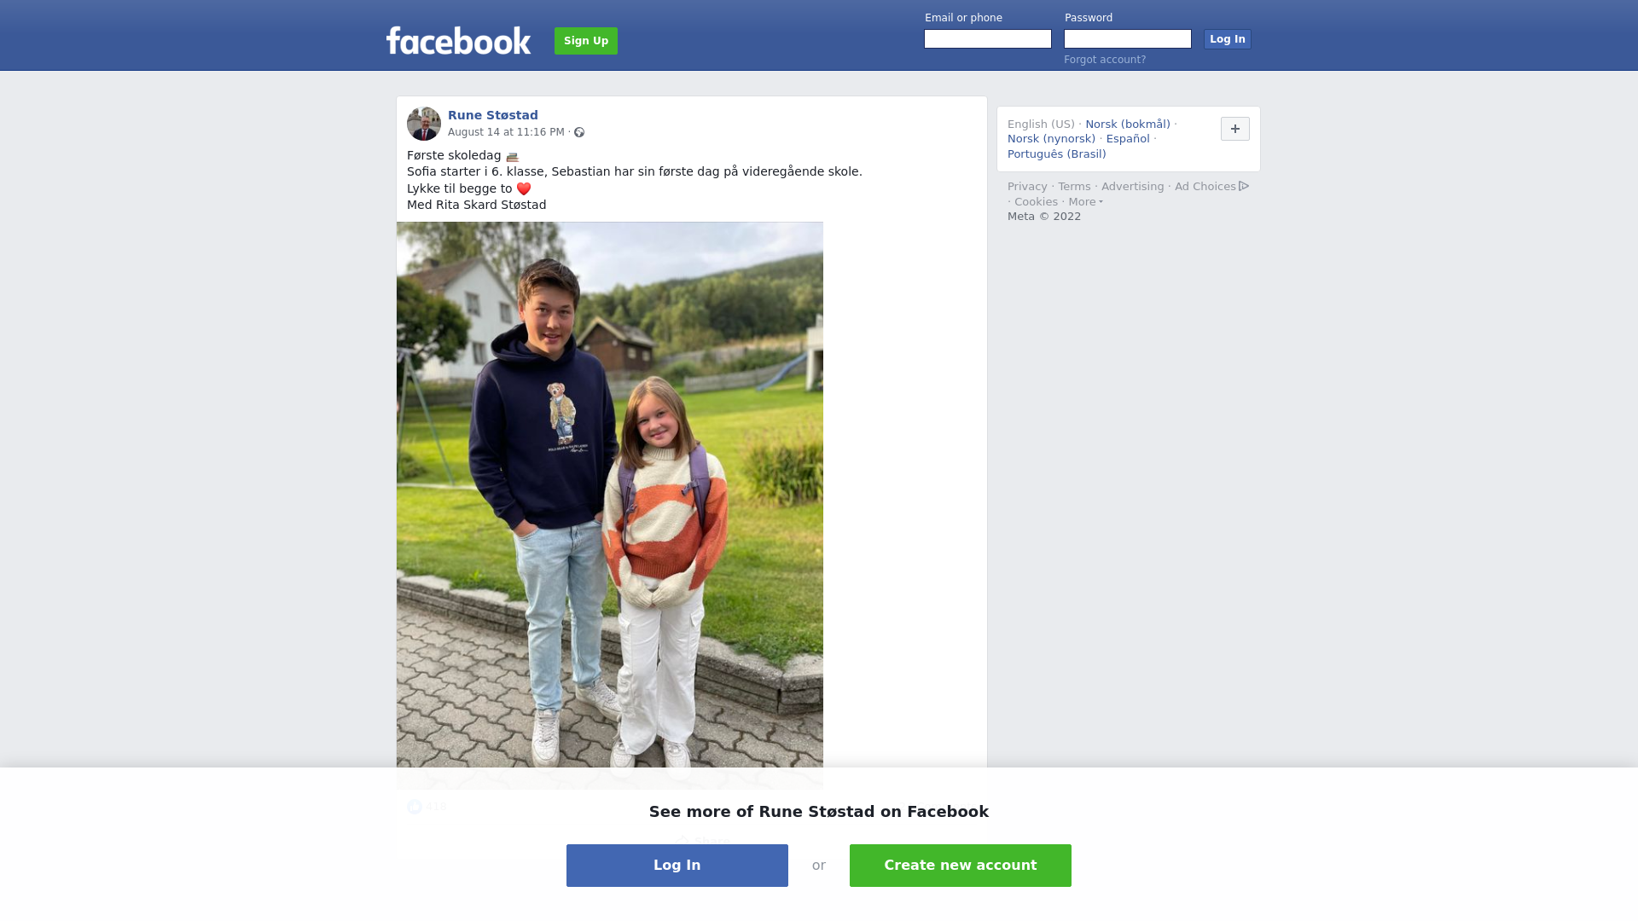
Task: Open Rune Støstad's profile picture
Action: pyautogui.click(x=424, y=124)
